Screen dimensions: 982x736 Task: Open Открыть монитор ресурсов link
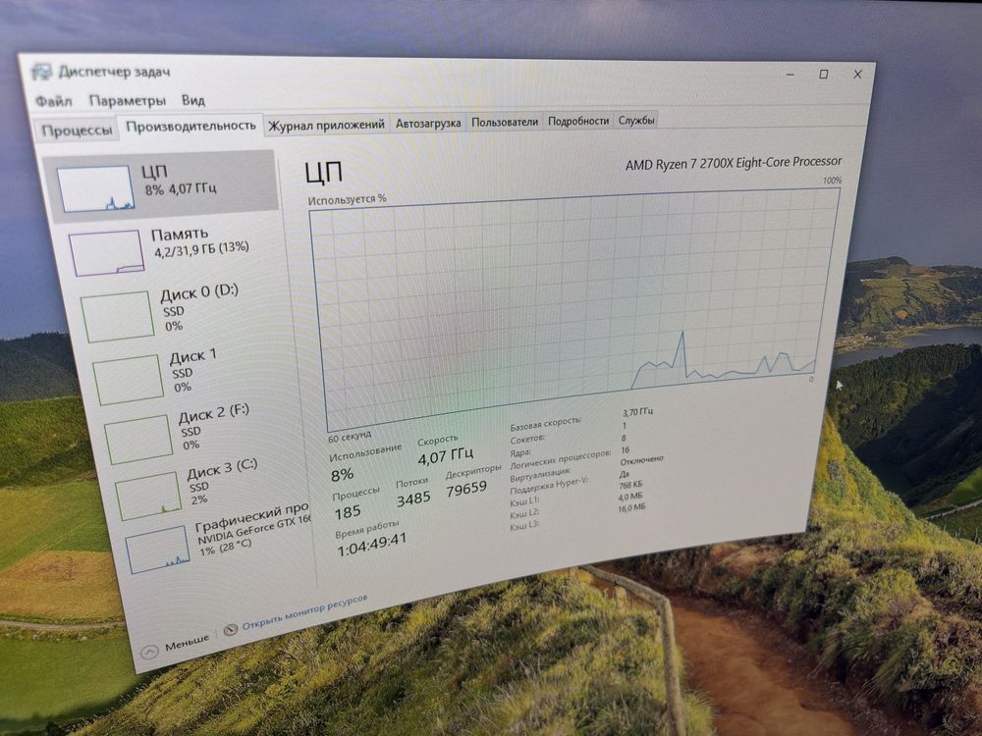tap(304, 612)
